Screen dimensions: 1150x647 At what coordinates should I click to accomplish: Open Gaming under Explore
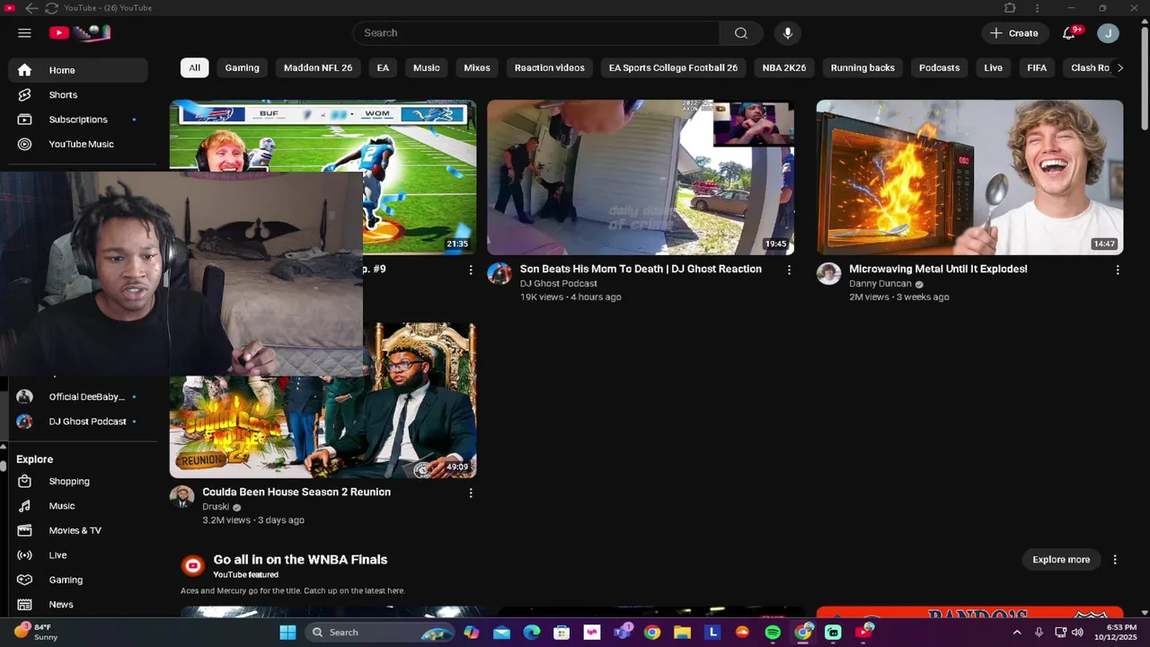click(x=78, y=580)
